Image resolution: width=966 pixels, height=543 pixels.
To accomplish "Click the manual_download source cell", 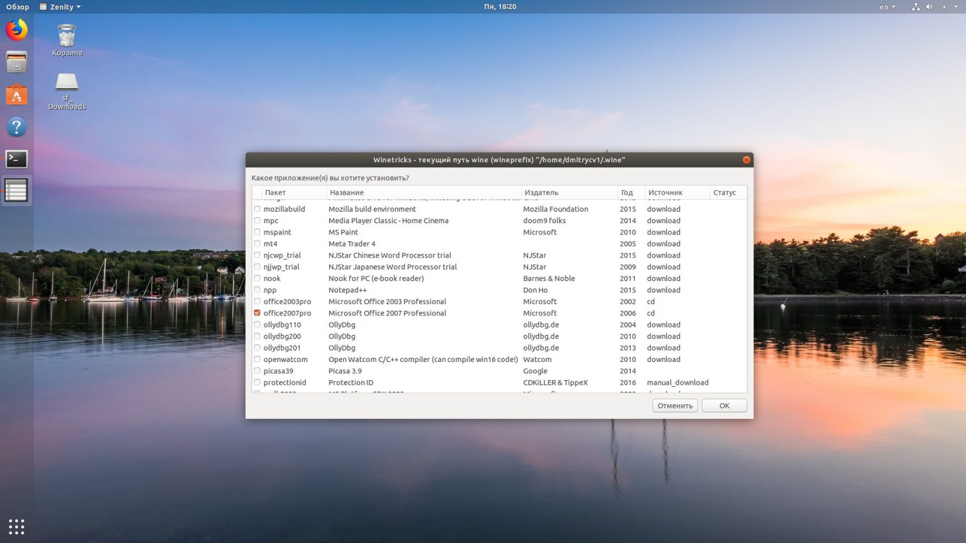I will [677, 383].
